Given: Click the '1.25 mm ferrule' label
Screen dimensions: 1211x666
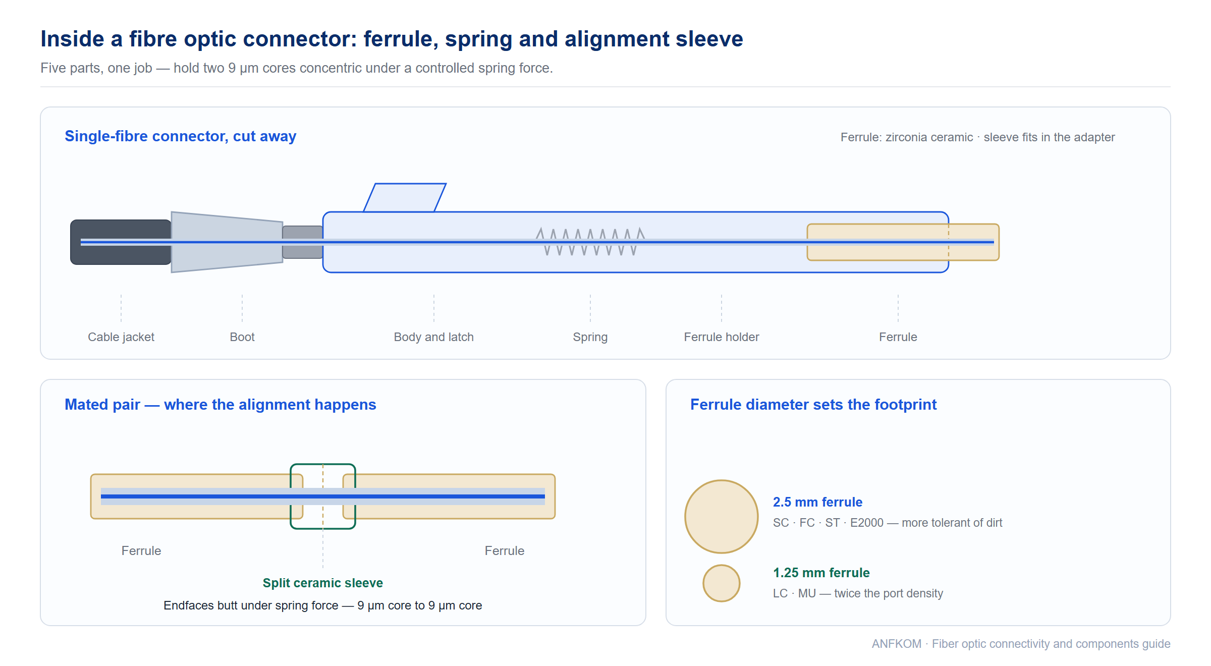Looking at the screenshot, I should (821, 573).
